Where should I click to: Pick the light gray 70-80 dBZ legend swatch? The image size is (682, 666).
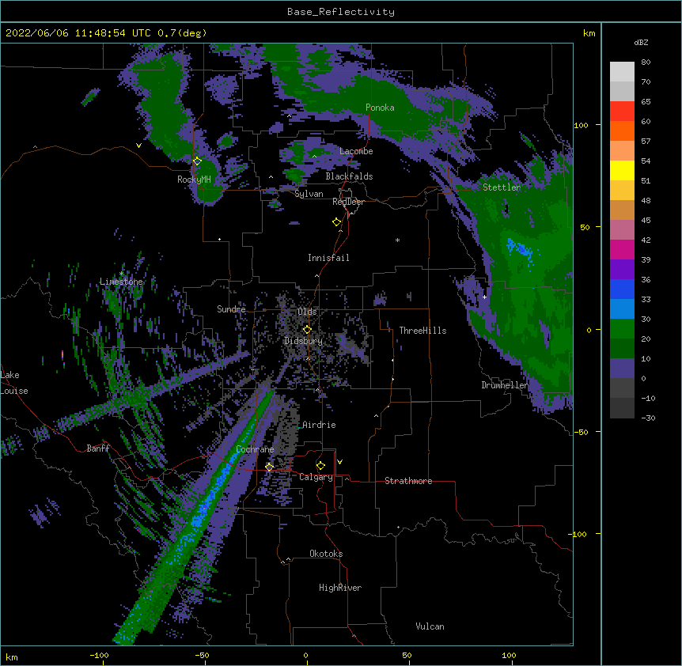coord(622,72)
